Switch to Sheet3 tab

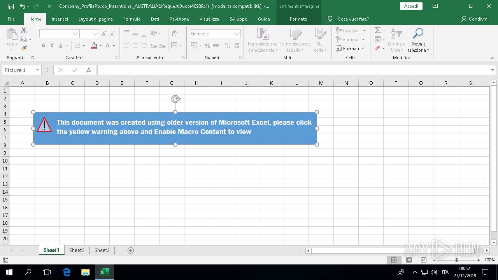[102, 250]
